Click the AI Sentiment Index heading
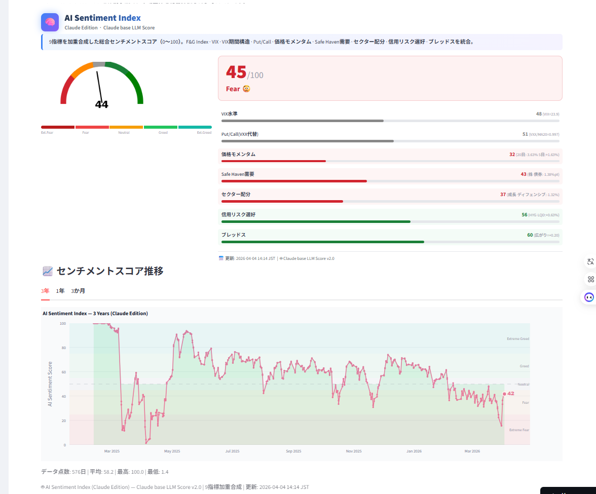Image resolution: width=596 pixels, height=494 pixels. coord(102,18)
